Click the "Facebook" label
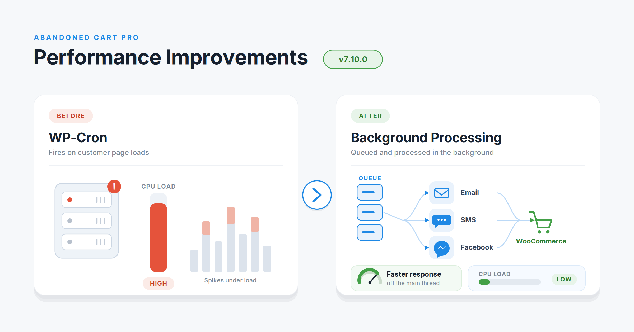Viewport: 634px width, 332px height. 477,247
